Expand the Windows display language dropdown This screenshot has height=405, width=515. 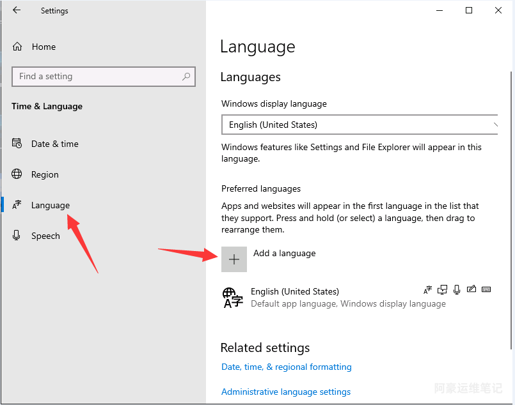point(360,125)
